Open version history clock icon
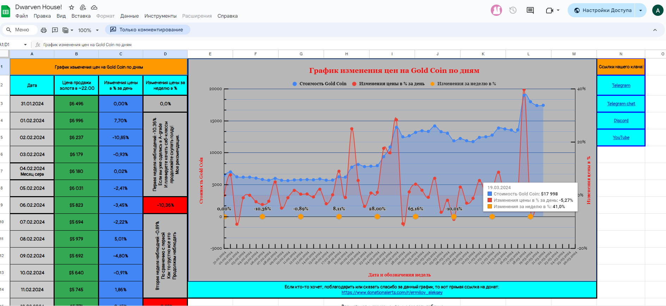 click(513, 11)
